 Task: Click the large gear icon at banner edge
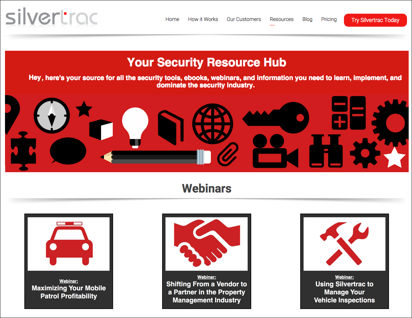(x=390, y=123)
